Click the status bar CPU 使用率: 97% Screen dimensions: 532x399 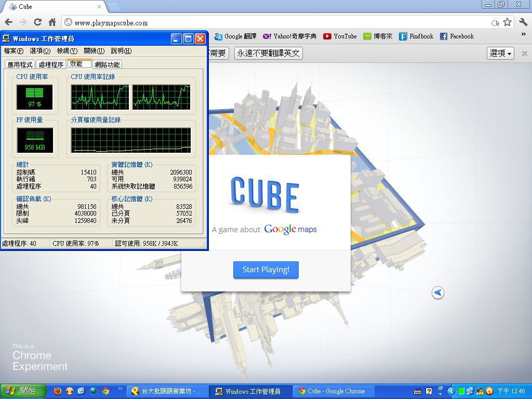(x=76, y=244)
